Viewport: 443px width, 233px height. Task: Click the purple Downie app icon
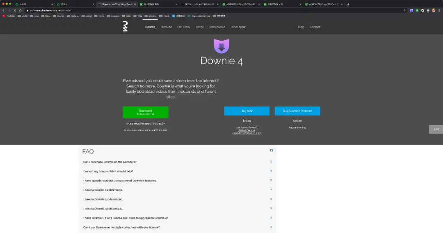pos(221,46)
